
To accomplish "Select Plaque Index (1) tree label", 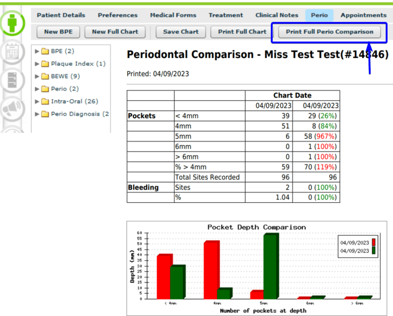I will click(x=78, y=64).
